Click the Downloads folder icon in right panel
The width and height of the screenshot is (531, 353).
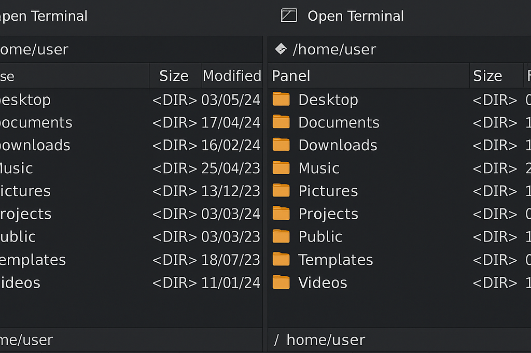point(281,145)
